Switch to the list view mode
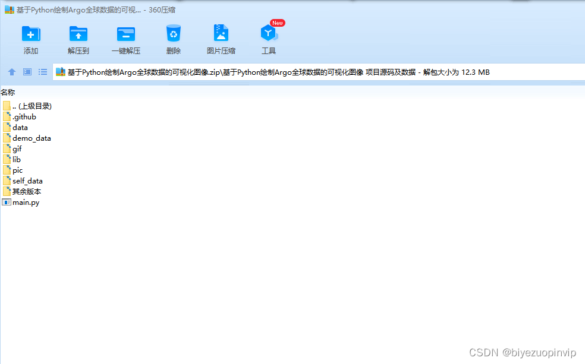Viewport: 585px width, 364px height. [43, 72]
